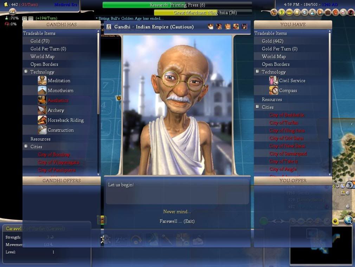Image resolution: width=355 pixels, height=267 pixels.
Task: Open the Foreign Advisor scroll icon
Action: point(297,12)
